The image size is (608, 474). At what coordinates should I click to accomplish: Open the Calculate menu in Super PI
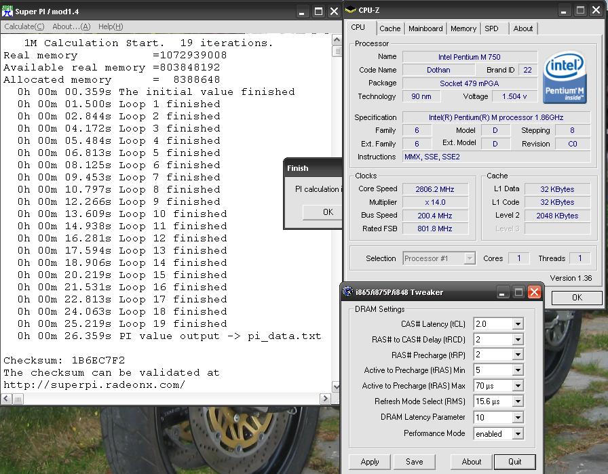(x=24, y=26)
